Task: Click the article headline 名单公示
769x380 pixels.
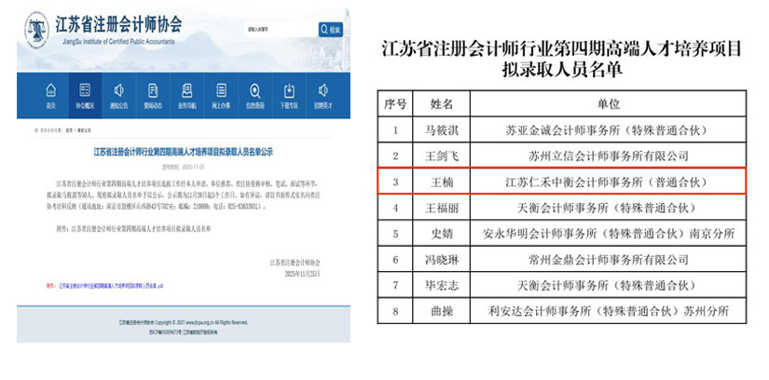Action: click(x=183, y=150)
